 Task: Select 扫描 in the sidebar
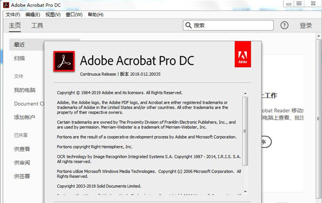19,58
